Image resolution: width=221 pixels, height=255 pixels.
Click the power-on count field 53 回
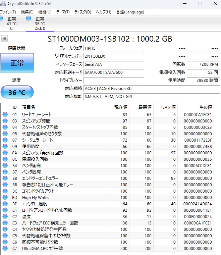pyautogui.click(x=203, y=72)
